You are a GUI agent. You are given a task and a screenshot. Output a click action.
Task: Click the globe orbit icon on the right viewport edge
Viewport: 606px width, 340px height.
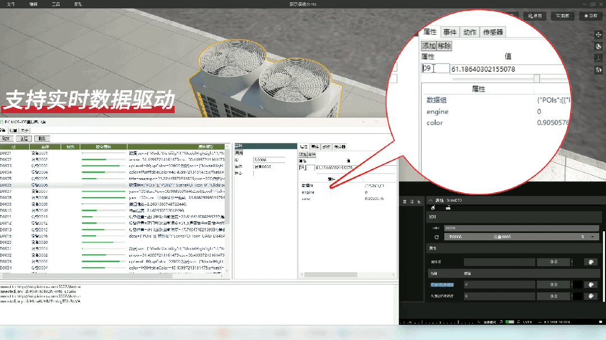tap(598, 46)
